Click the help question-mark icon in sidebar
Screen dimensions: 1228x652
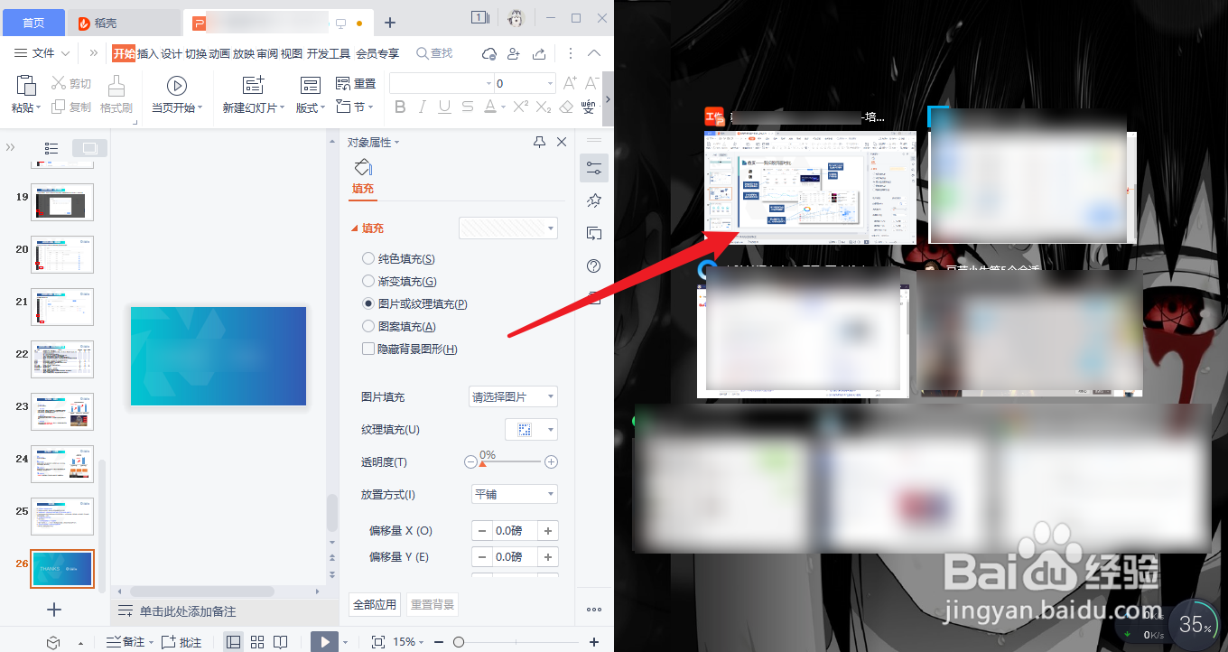(x=593, y=265)
